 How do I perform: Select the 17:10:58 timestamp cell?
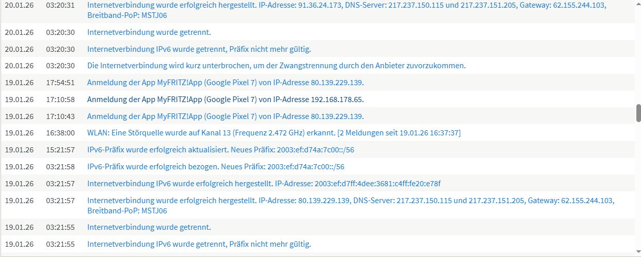[60, 100]
